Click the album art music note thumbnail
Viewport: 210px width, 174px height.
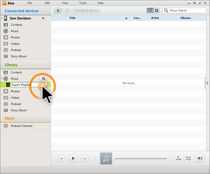[106, 158]
